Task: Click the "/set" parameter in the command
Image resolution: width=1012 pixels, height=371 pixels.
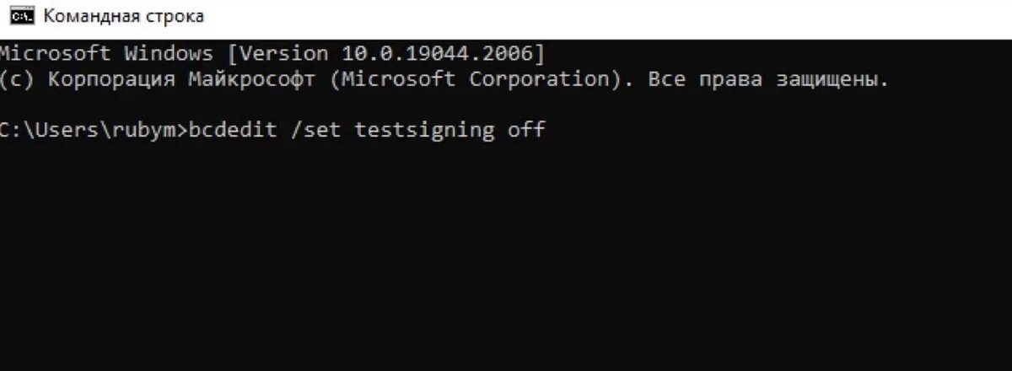Action: (315, 130)
